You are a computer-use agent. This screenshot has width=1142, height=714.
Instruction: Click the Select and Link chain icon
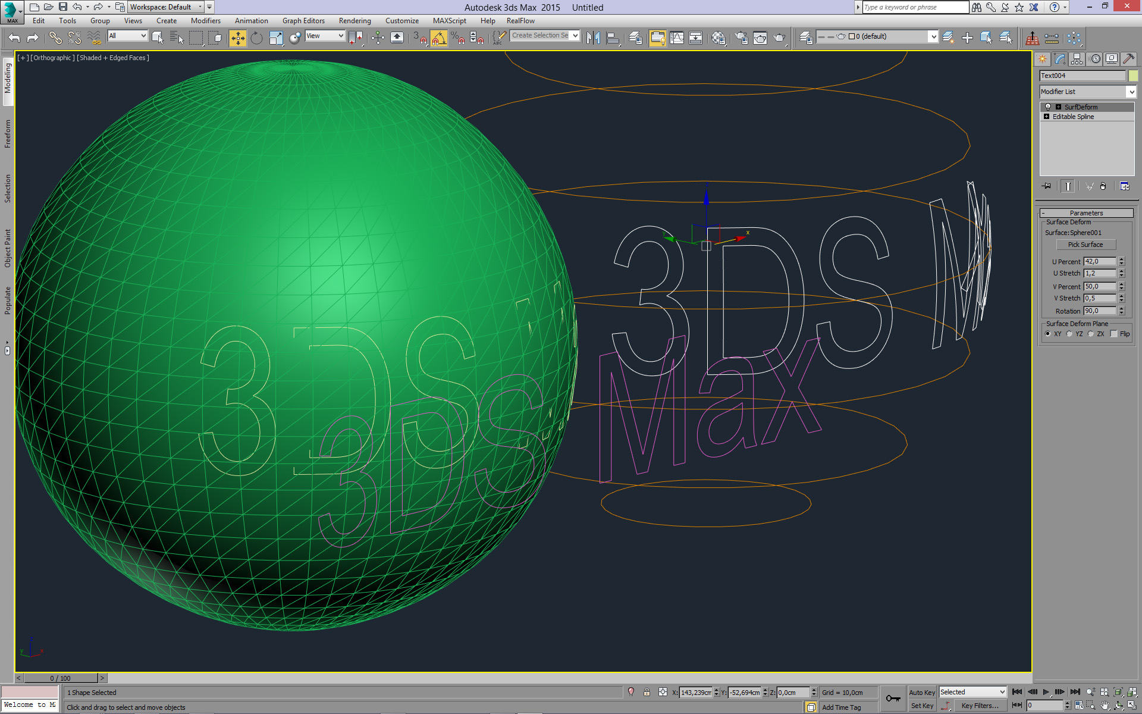point(55,38)
